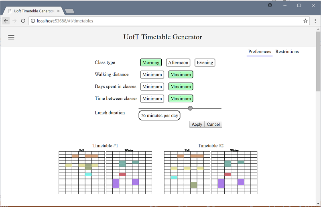Select Maximum days spent in classes
Screen dimensions: 321x207
pyautogui.click(x=181, y=86)
